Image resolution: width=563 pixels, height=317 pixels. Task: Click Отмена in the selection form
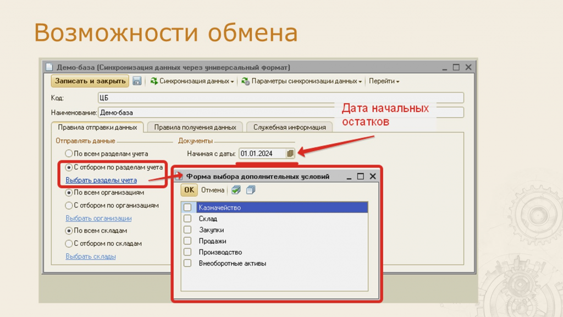point(213,190)
